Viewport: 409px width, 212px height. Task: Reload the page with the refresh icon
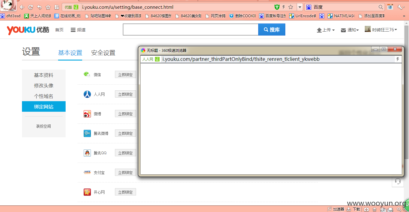[30, 7]
